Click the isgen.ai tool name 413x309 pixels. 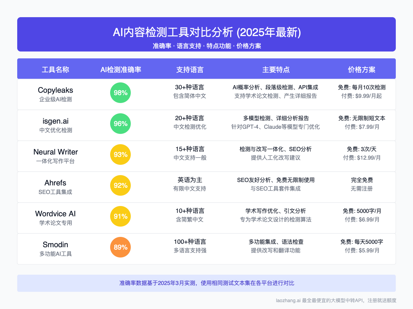pos(55,121)
